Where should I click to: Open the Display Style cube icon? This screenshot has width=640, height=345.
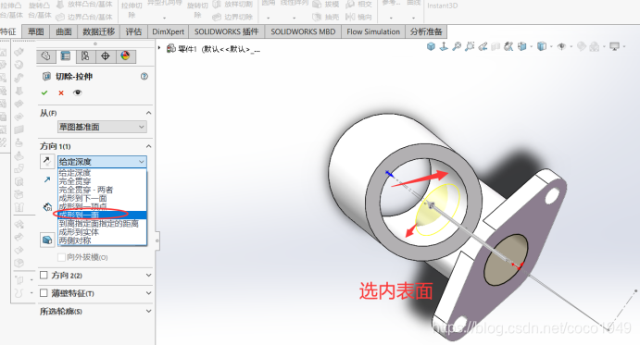click(x=542, y=46)
